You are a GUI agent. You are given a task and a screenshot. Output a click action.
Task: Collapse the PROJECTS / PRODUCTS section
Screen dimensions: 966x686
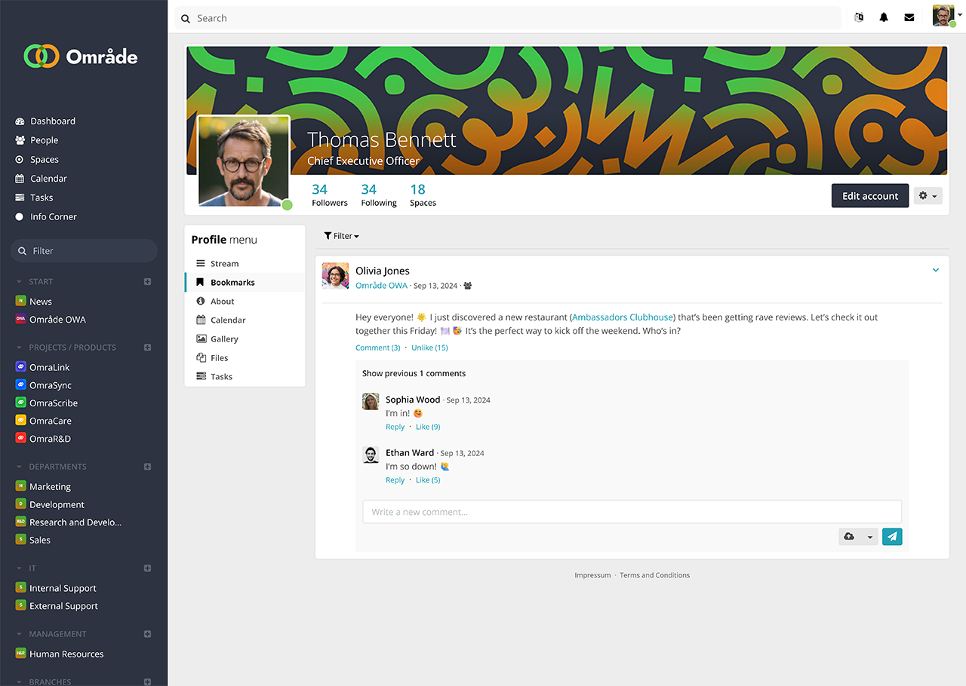coord(19,348)
